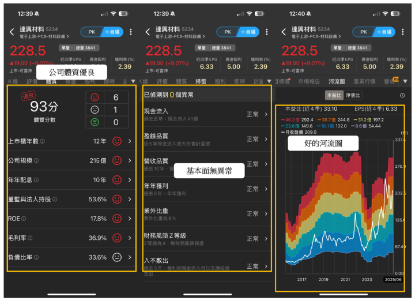
Task: Open the three-dot menu on the 掃雷 screen
Action: pyautogui.click(x=267, y=32)
